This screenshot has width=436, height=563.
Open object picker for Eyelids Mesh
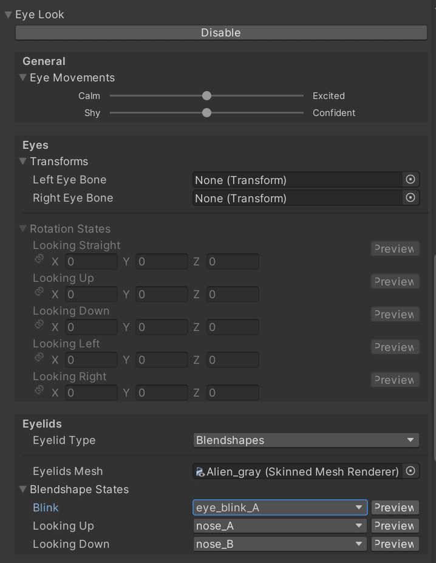point(410,471)
